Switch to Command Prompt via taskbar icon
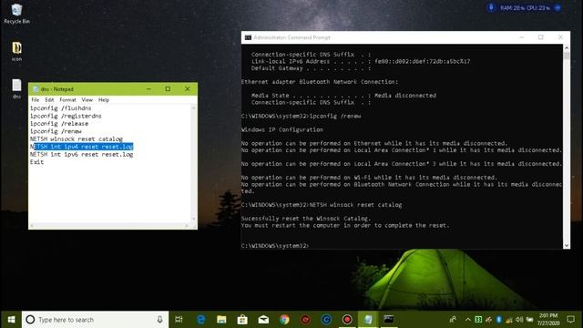The image size is (583, 328). [389, 320]
